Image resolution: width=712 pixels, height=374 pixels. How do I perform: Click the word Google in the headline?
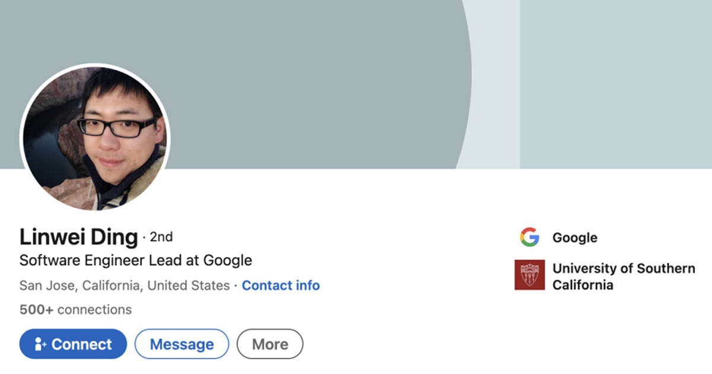(228, 260)
